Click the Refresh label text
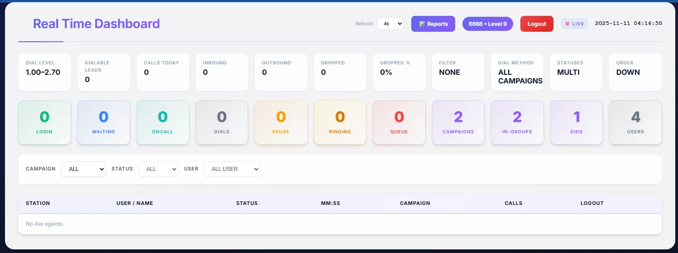The image size is (678, 253). pyautogui.click(x=364, y=24)
